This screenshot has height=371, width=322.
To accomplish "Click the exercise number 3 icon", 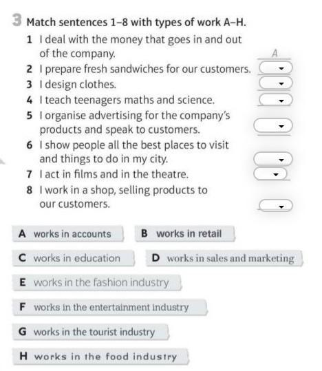I will 17,20.
